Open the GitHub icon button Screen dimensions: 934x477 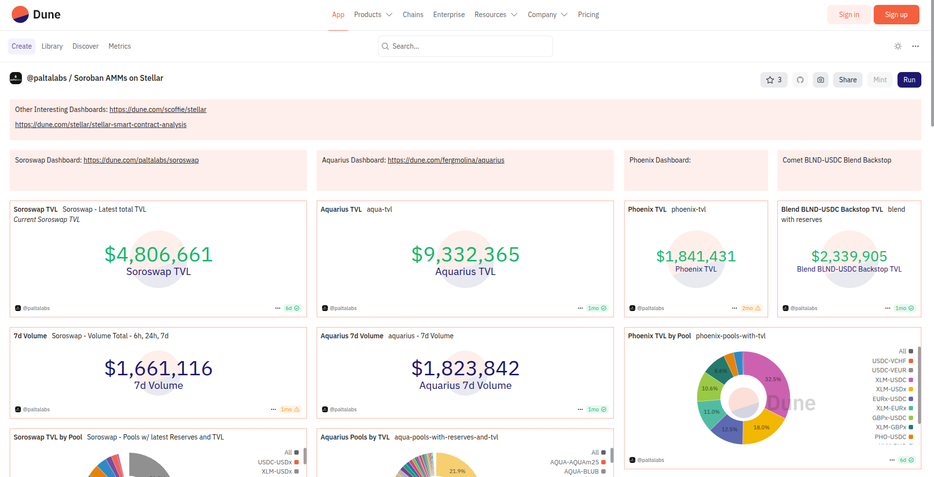click(800, 80)
